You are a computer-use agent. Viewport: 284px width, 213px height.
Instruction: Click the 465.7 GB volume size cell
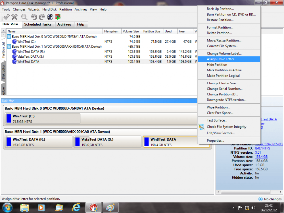pos(134,47)
